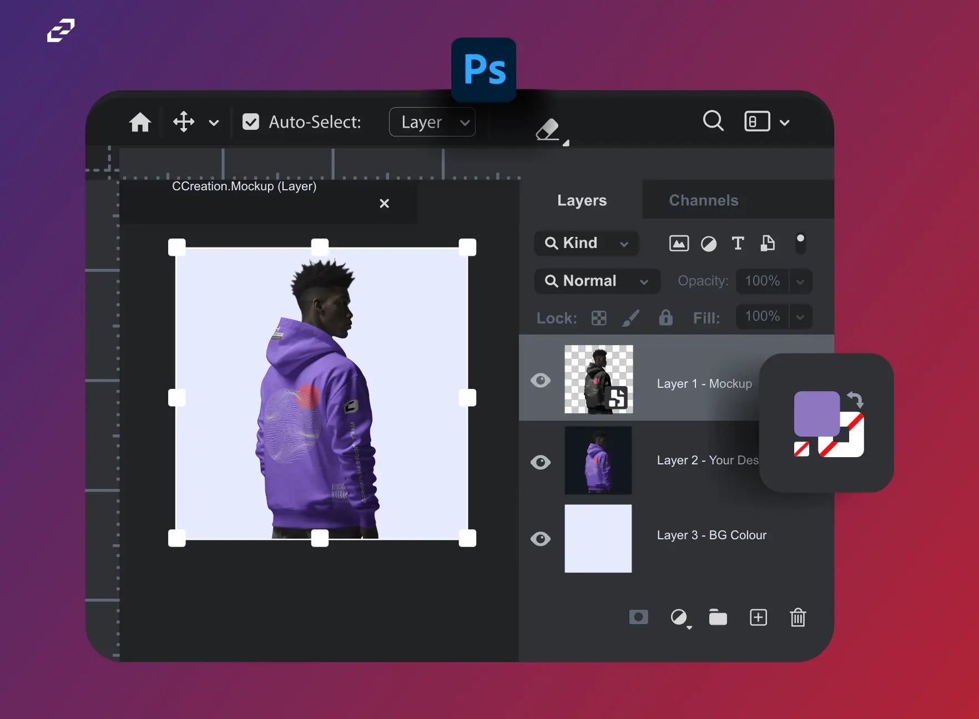This screenshot has width=979, height=719.
Task: Hide Layer 1 - Mockup visibility
Action: [541, 381]
